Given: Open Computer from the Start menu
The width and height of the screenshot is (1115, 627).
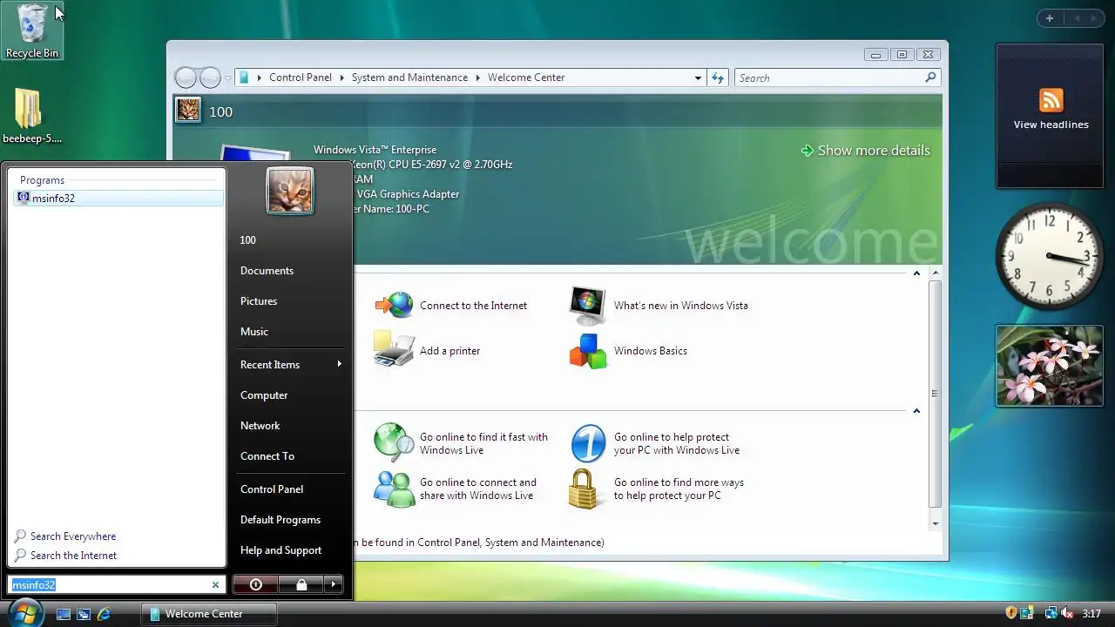Looking at the screenshot, I should pos(264,394).
